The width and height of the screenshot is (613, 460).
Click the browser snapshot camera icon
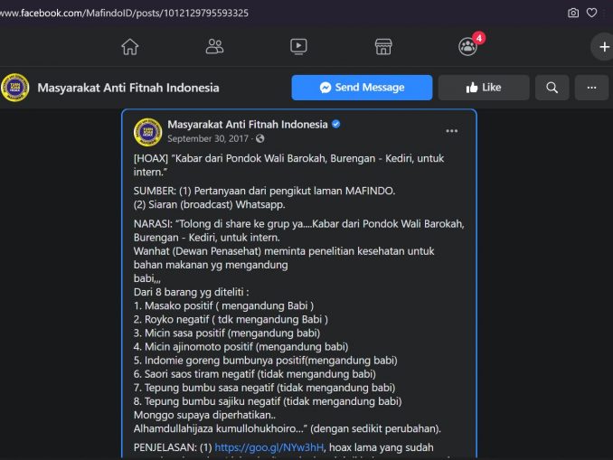(x=573, y=13)
